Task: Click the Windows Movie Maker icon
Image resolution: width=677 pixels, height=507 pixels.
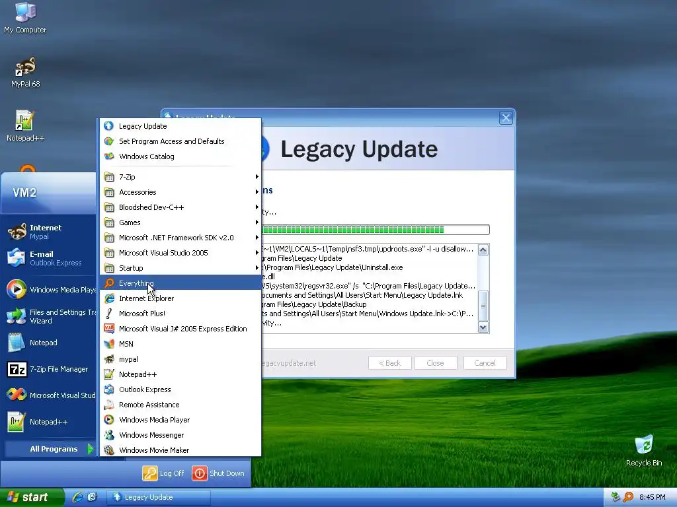Action: [109, 450]
